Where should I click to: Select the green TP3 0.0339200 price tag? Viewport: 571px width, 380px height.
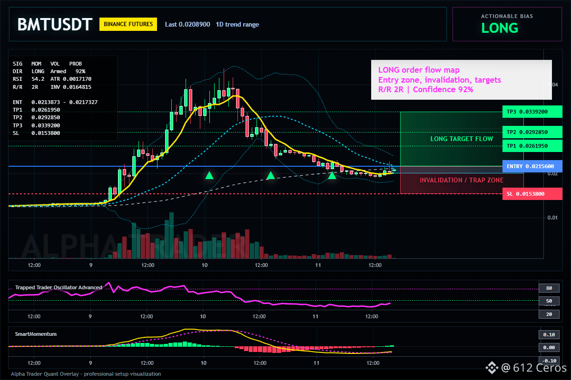coord(532,112)
